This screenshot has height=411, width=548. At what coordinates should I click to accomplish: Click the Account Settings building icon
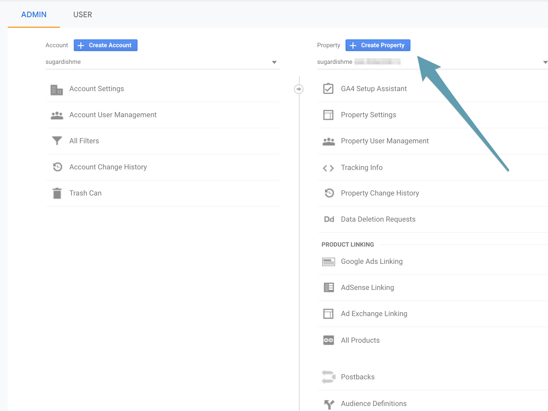point(57,90)
